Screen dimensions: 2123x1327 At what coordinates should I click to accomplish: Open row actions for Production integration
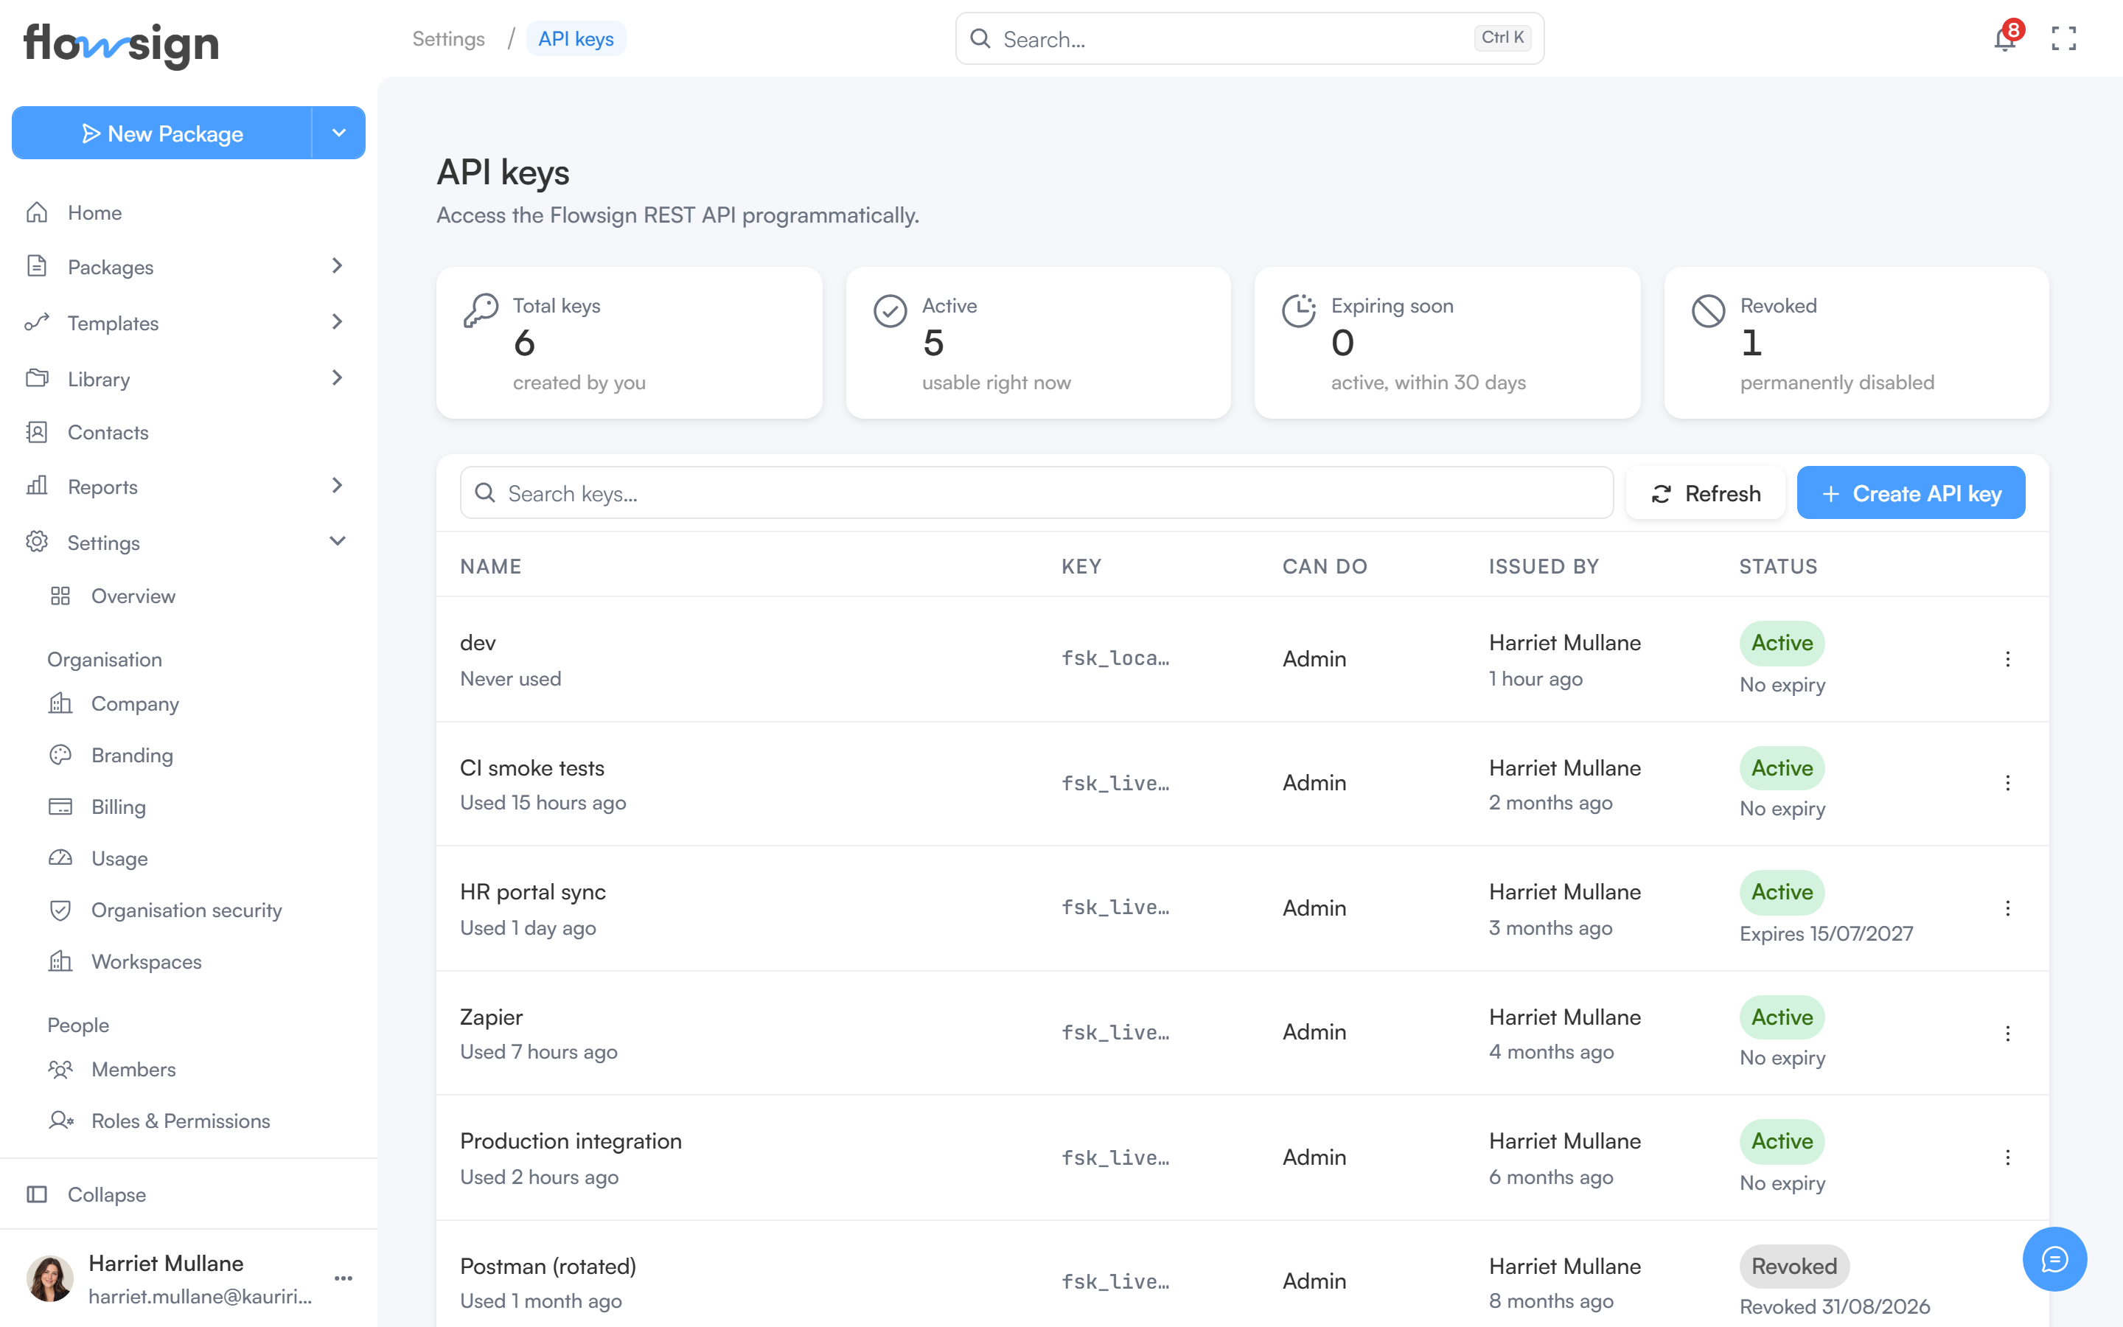pyautogui.click(x=2007, y=1157)
